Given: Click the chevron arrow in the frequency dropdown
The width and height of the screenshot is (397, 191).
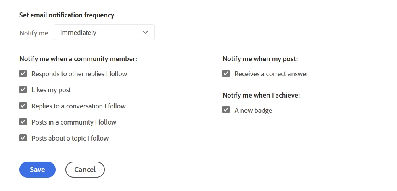Looking at the screenshot, I should coord(146,33).
